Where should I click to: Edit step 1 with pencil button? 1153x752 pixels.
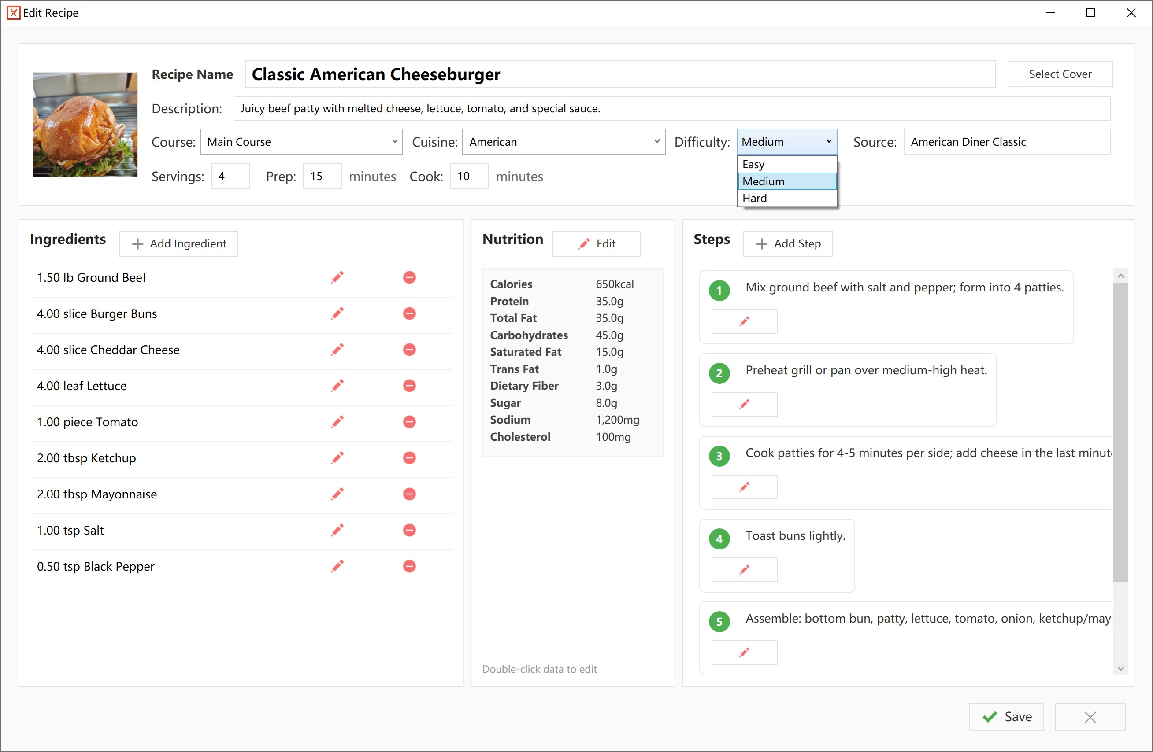tap(744, 321)
